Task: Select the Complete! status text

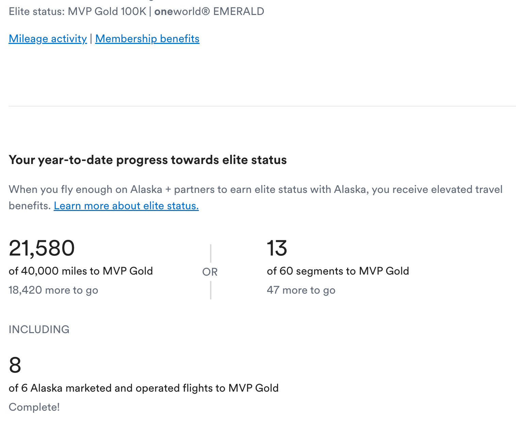Action: click(34, 407)
